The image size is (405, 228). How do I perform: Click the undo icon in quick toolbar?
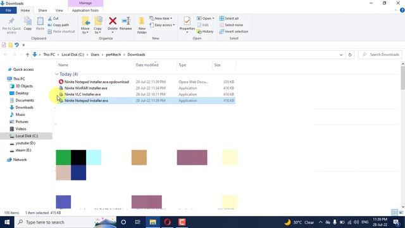click(x=17, y=45)
